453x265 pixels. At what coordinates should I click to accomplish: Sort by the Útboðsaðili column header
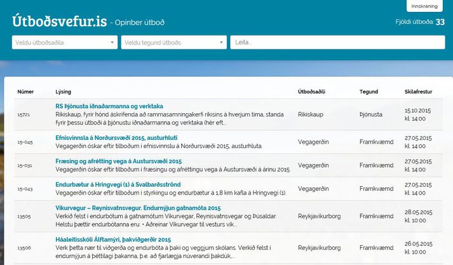(x=312, y=92)
